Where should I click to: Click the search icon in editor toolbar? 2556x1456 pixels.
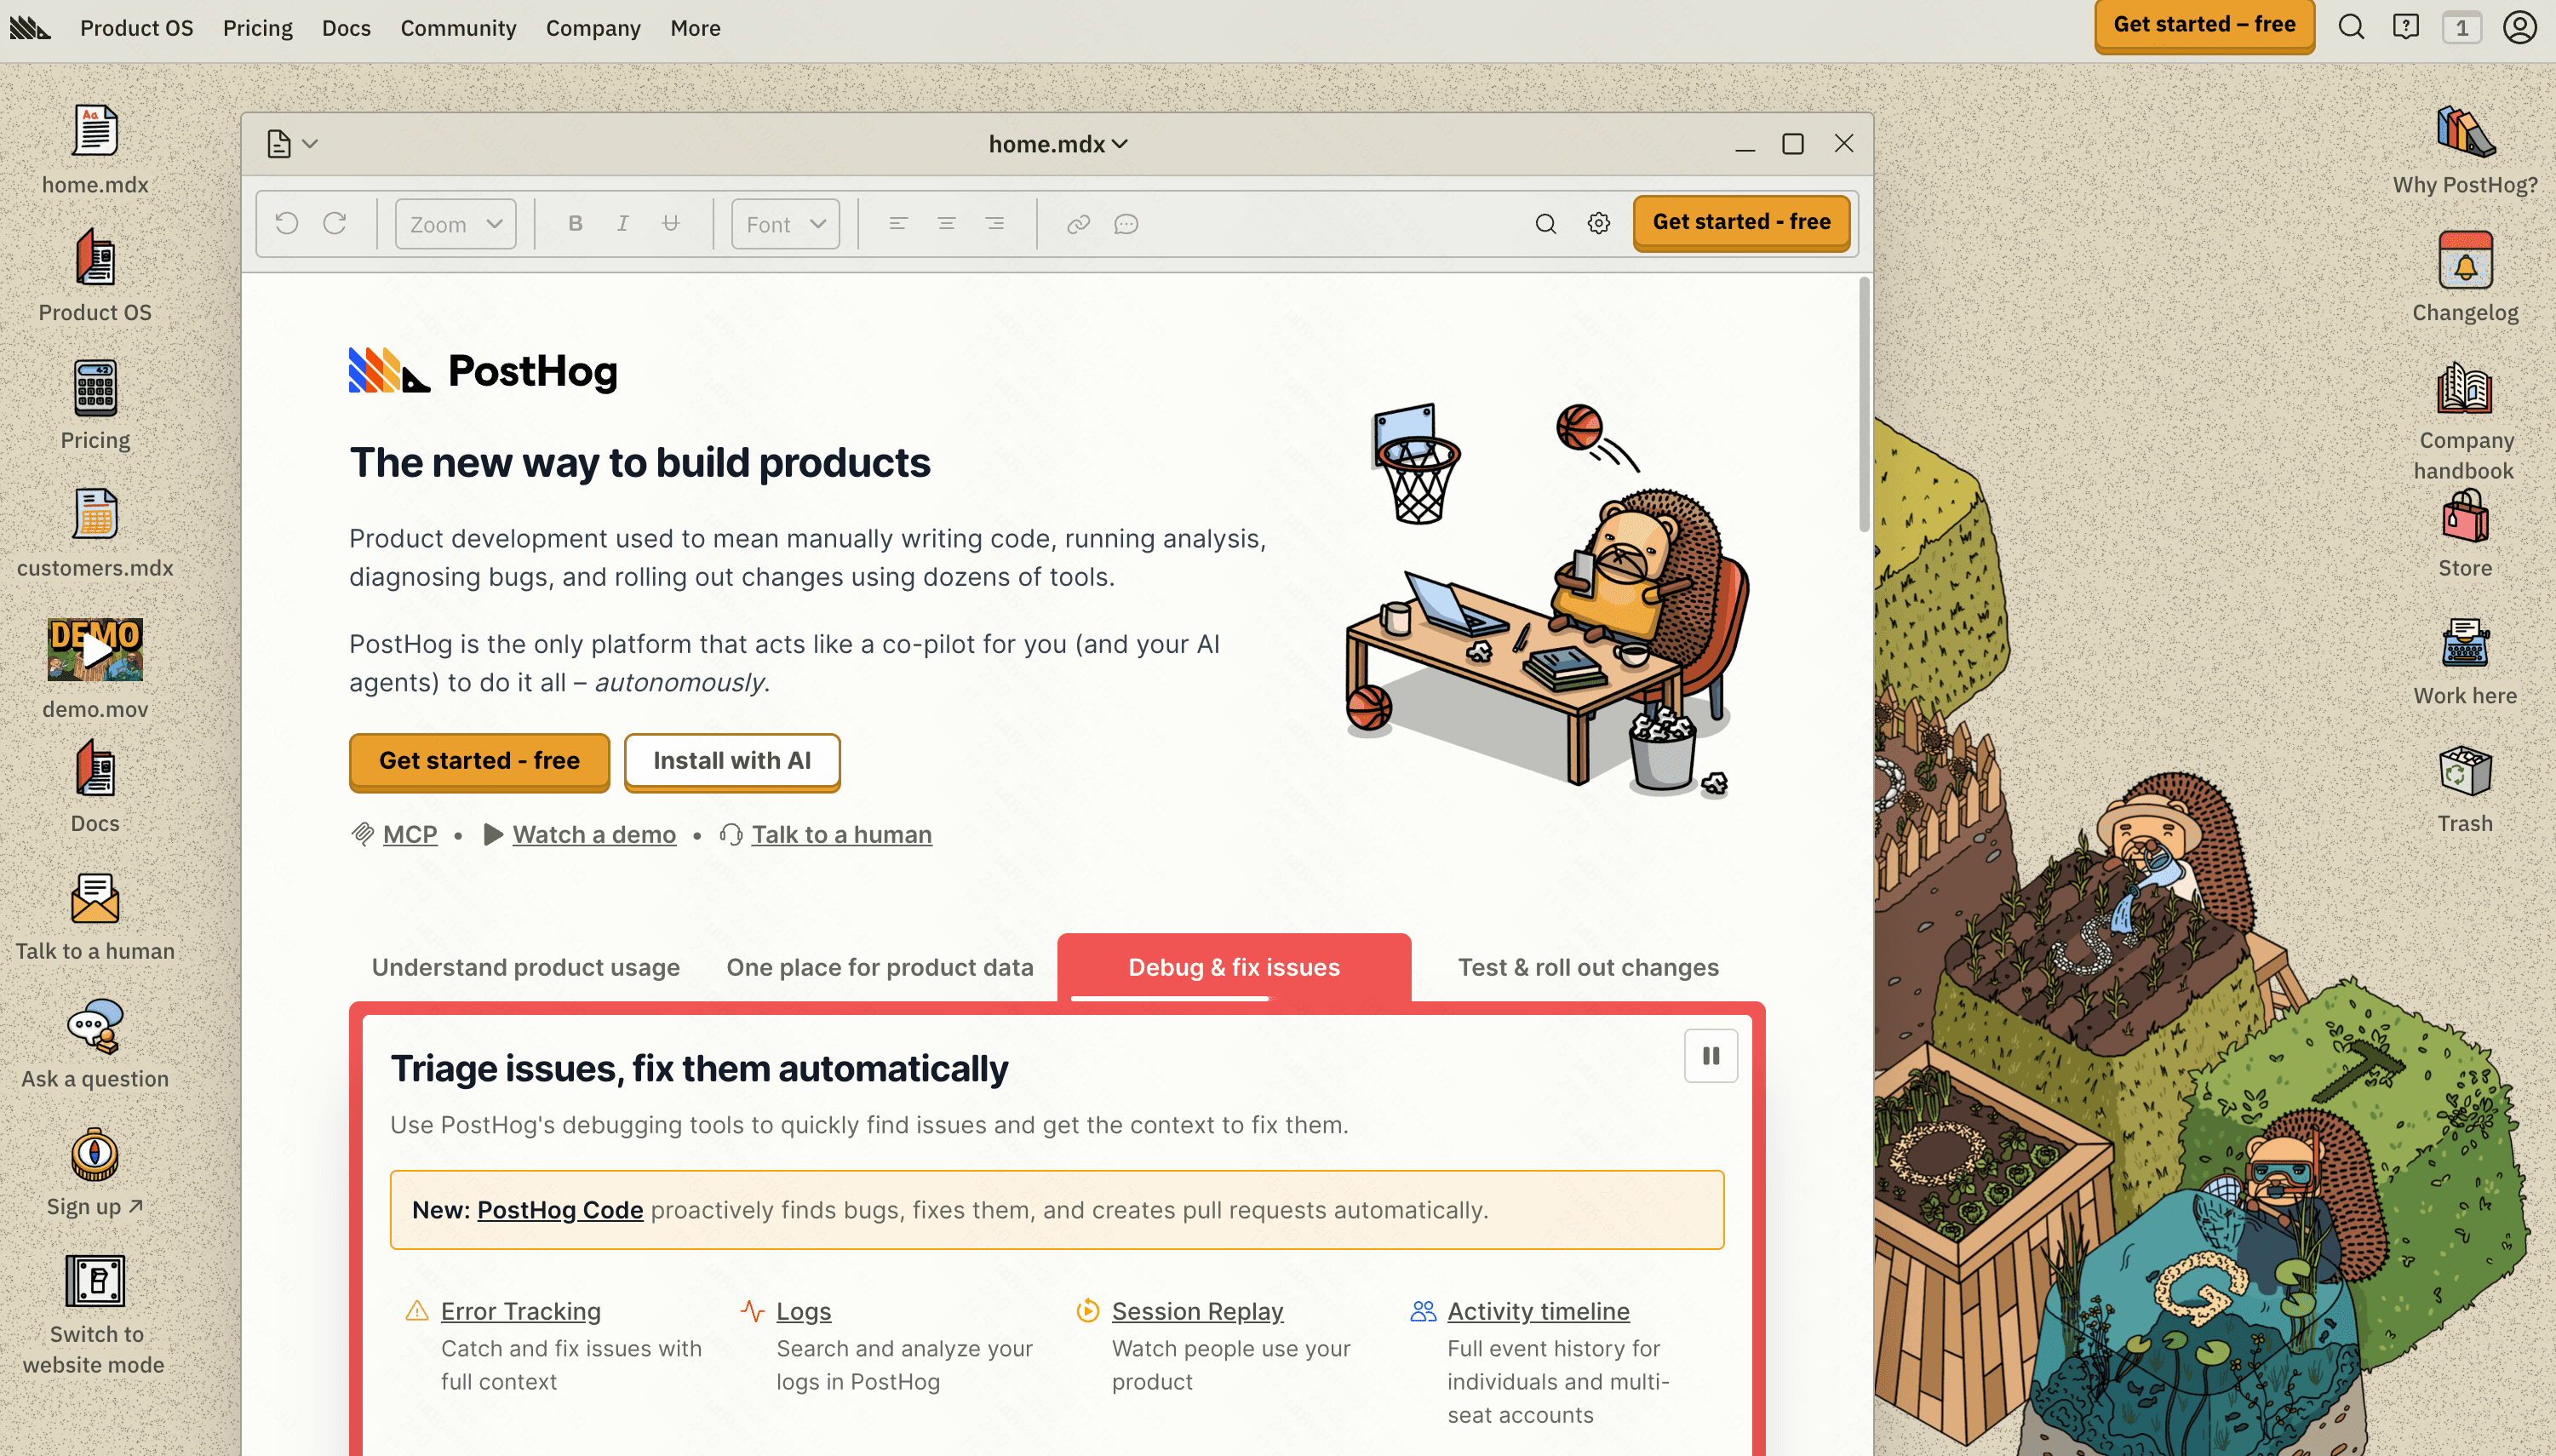1546,224
